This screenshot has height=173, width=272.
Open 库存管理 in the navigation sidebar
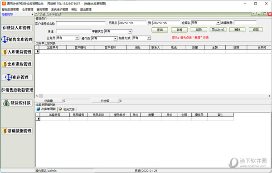tap(17, 77)
